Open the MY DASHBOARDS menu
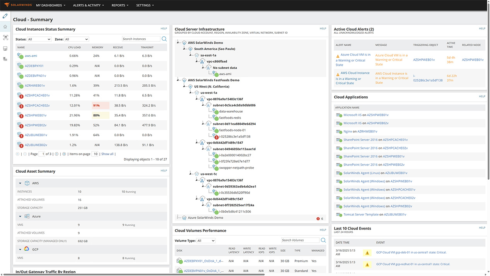Screen dimensions: 490x276 [50, 5]
